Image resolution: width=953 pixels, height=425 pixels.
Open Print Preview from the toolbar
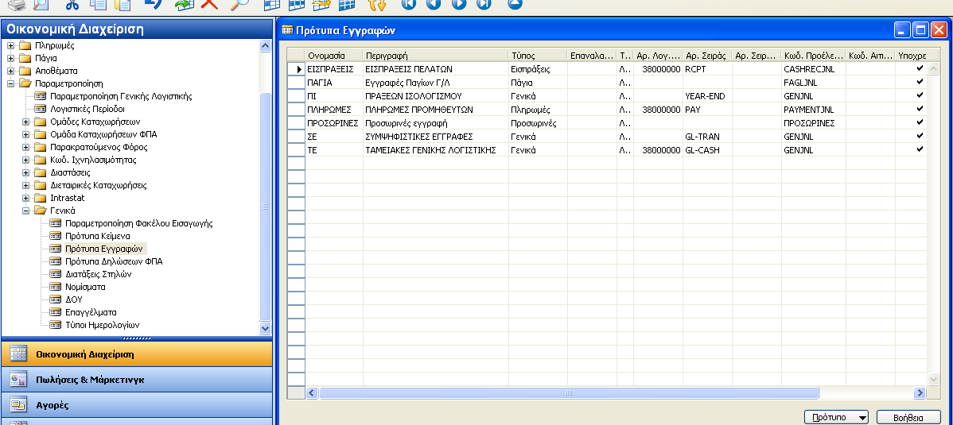pyautogui.click(x=41, y=5)
